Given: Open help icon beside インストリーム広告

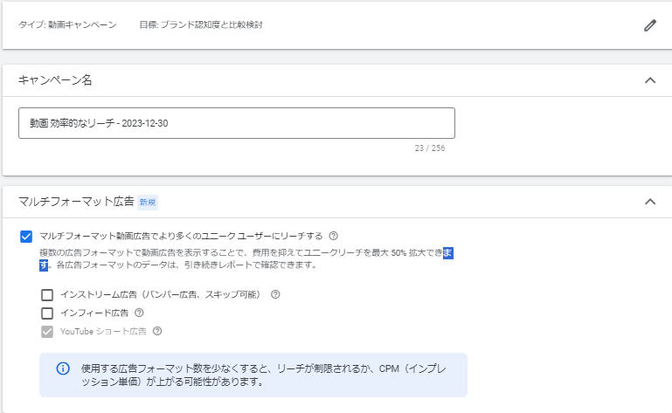Looking at the screenshot, I should click(x=275, y=294).
